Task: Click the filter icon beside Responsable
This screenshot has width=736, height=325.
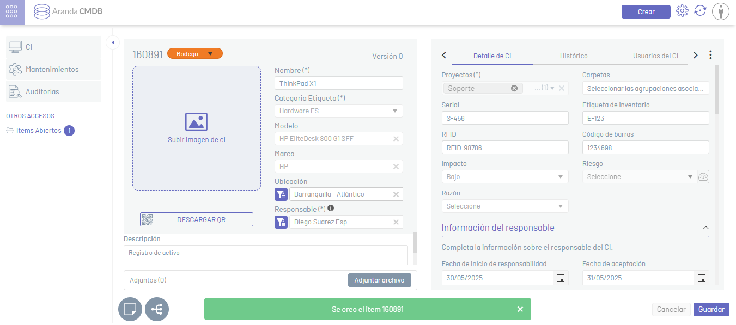Action: click(281, 222)
